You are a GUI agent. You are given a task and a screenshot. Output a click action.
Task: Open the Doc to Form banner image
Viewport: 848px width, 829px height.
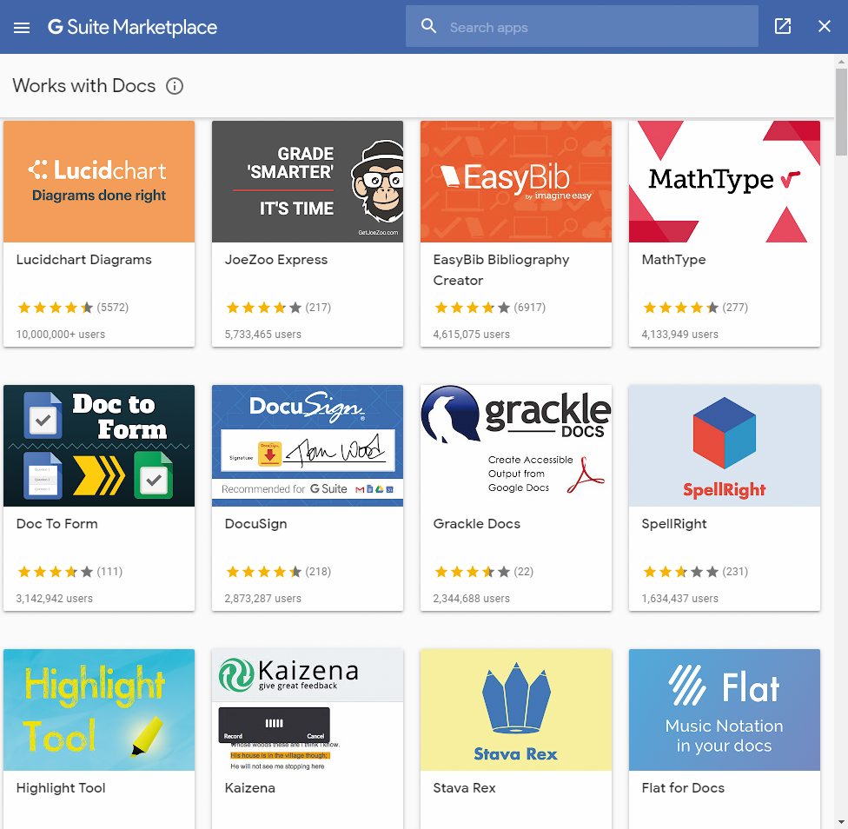99,446
